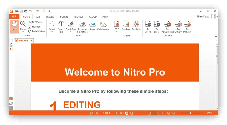The width and height of the screenshot is (227, 125).
Task: Open the Attachments pane in left sidebar
Action: [11, 103]
